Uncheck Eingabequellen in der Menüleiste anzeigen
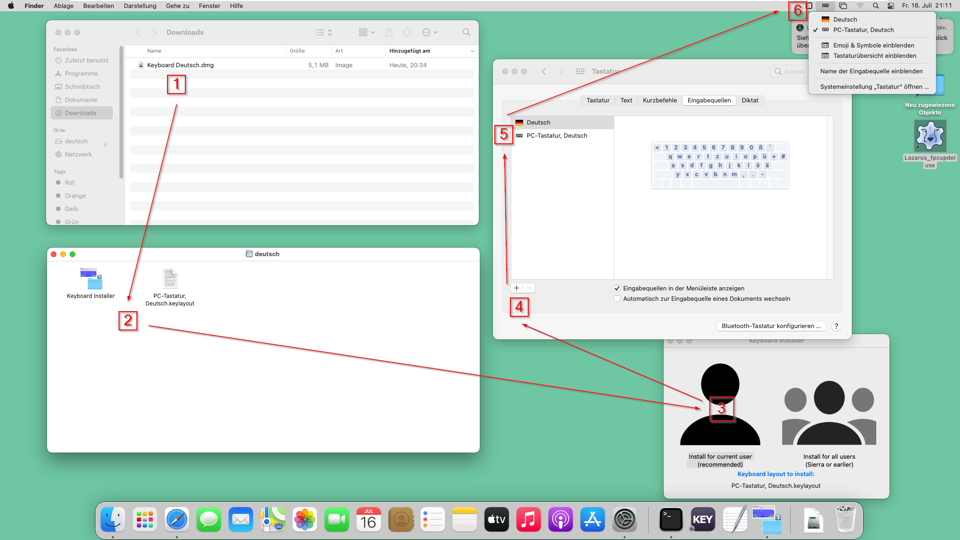This screenshot has height=540, width=960. coord(617,289)
